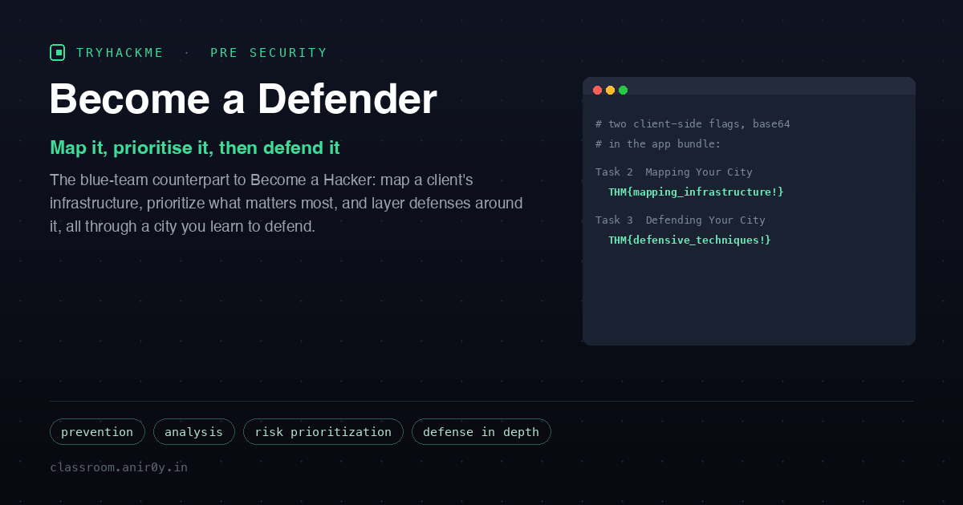Image resolution: width=963 pixels, height=505 pixels.
Task: Click the THM{defensive_techniques!} flag
Action: (689, 240)
